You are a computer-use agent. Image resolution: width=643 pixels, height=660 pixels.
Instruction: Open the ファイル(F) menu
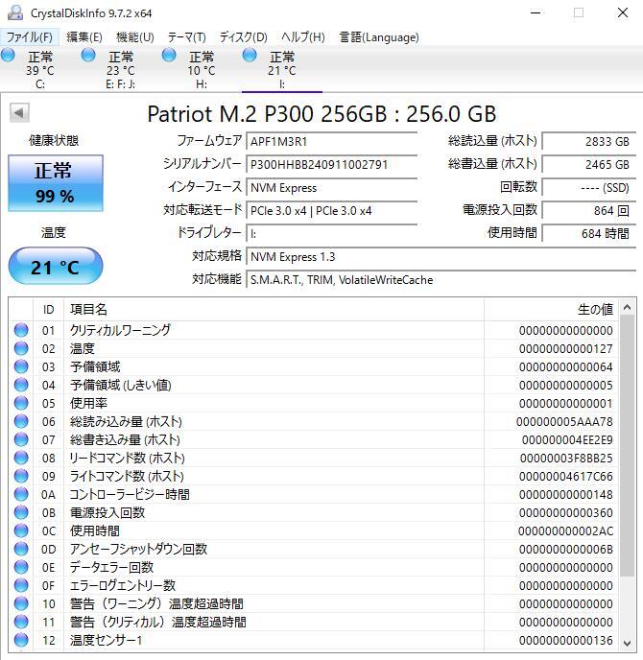pyautogui.click(x=30, y=37)
